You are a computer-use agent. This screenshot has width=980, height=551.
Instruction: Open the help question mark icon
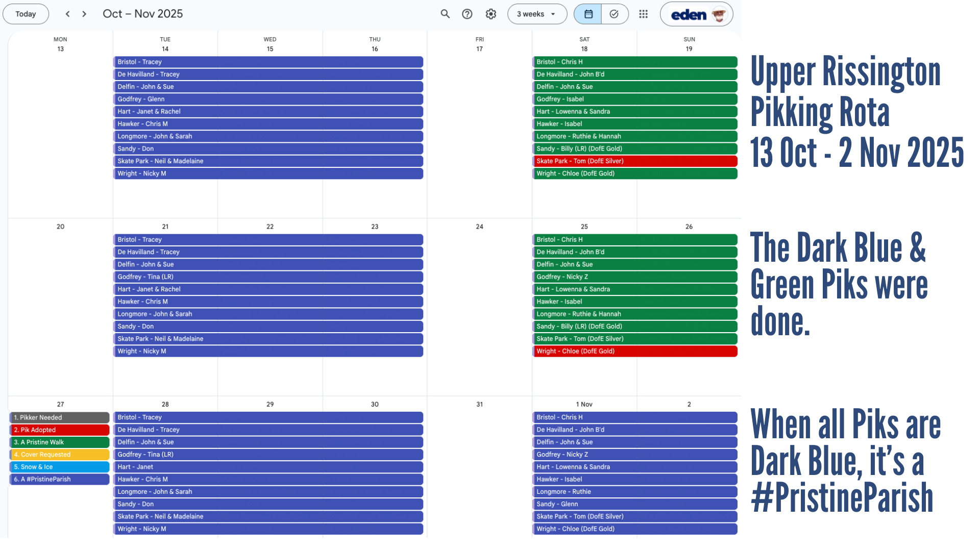tap(467, 14)
